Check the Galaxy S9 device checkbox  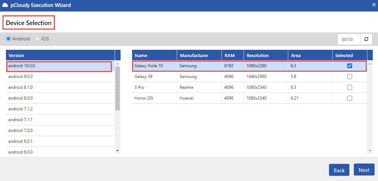[350, 77]
